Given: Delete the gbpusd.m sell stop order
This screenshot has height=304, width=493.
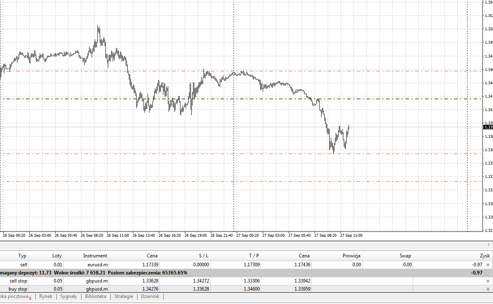Looking at the screenshot, I should coord(488,281).
